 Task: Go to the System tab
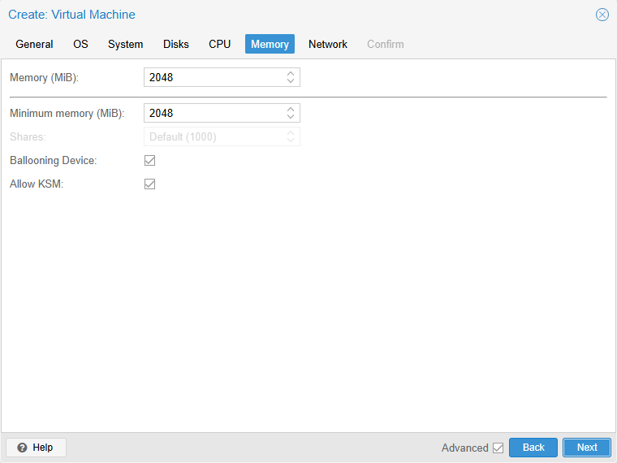[x=126, y=44]
